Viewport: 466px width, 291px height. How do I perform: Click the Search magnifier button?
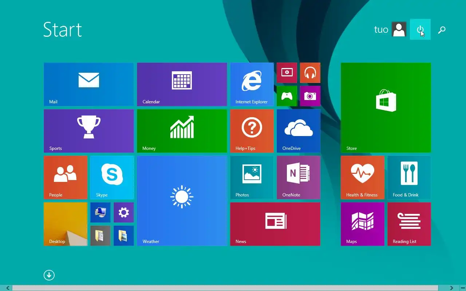pos(442,30)
